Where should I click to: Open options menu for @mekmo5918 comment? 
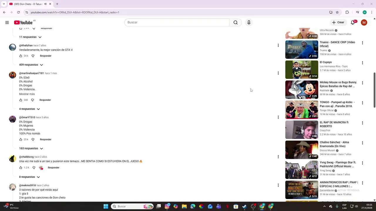point(278,185)
